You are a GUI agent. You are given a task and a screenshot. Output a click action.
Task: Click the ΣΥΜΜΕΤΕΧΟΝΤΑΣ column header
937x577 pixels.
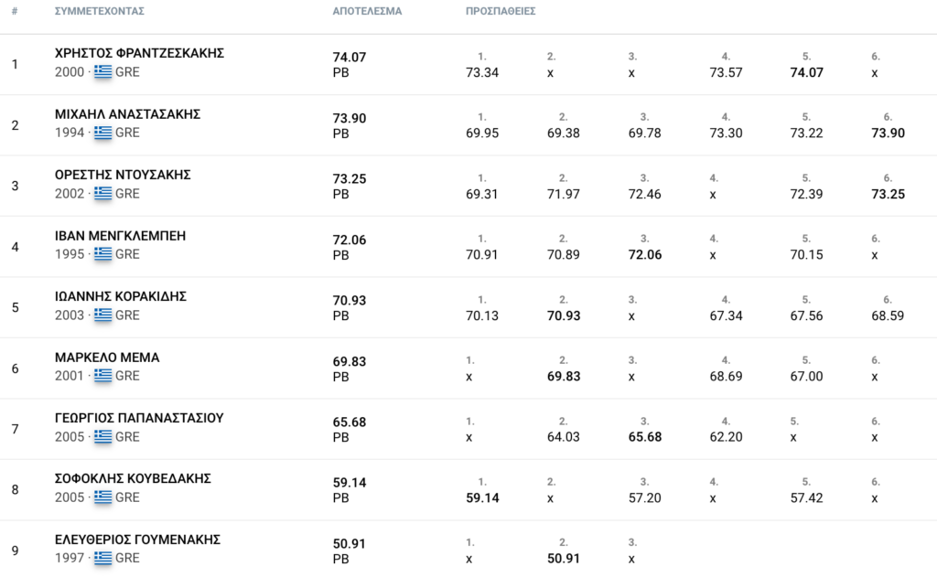[99, 11]
